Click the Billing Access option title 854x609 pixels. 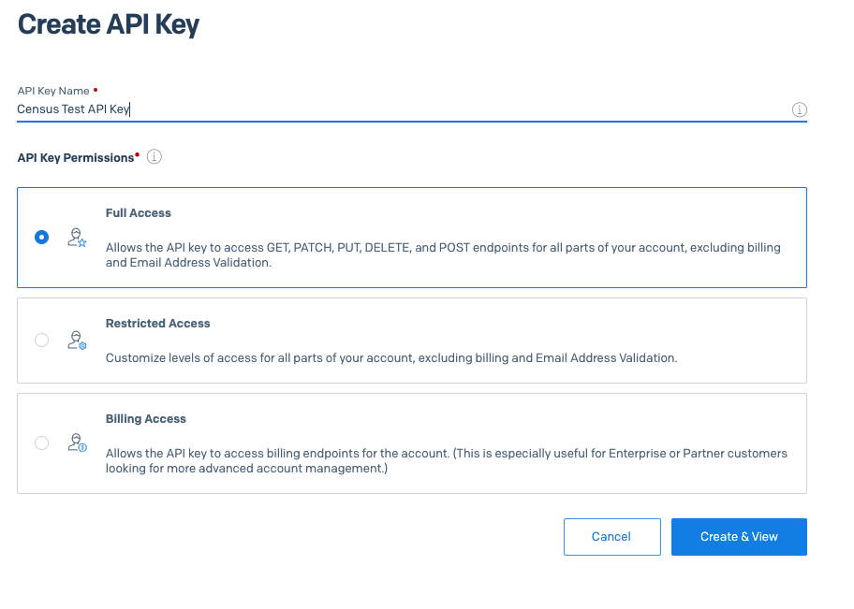pos(146,419)
